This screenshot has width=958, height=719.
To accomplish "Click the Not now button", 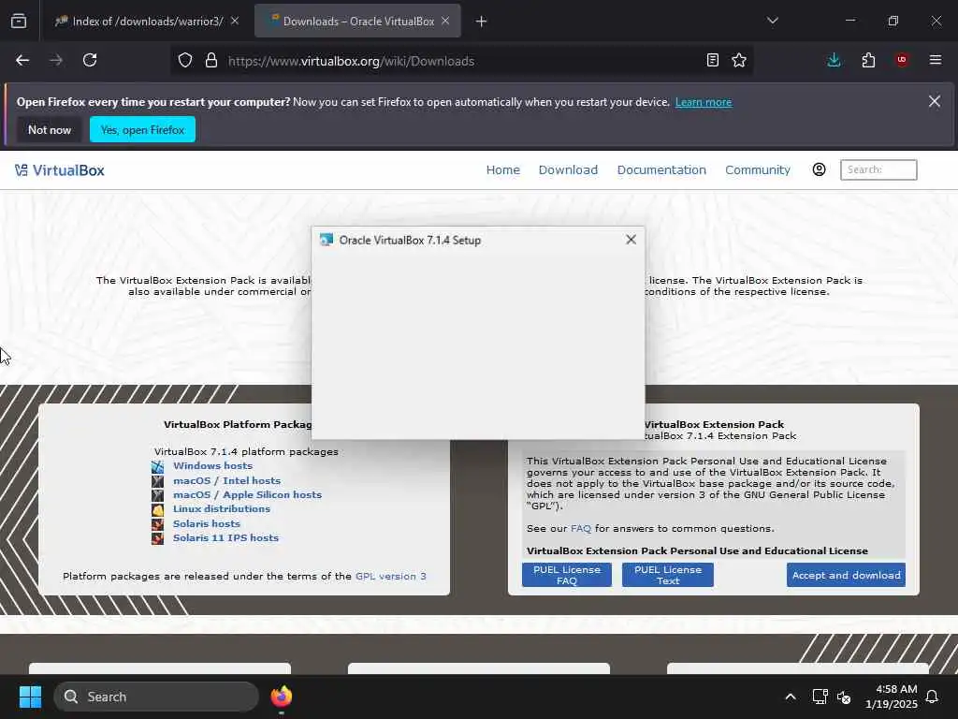I will 50,129.
